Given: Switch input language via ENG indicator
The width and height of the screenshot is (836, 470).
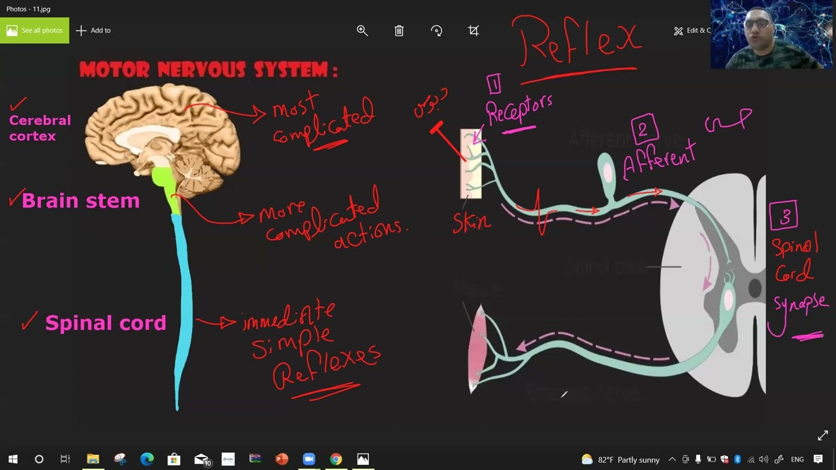Looking at the screenshot, I should click(x=797, y=460).
